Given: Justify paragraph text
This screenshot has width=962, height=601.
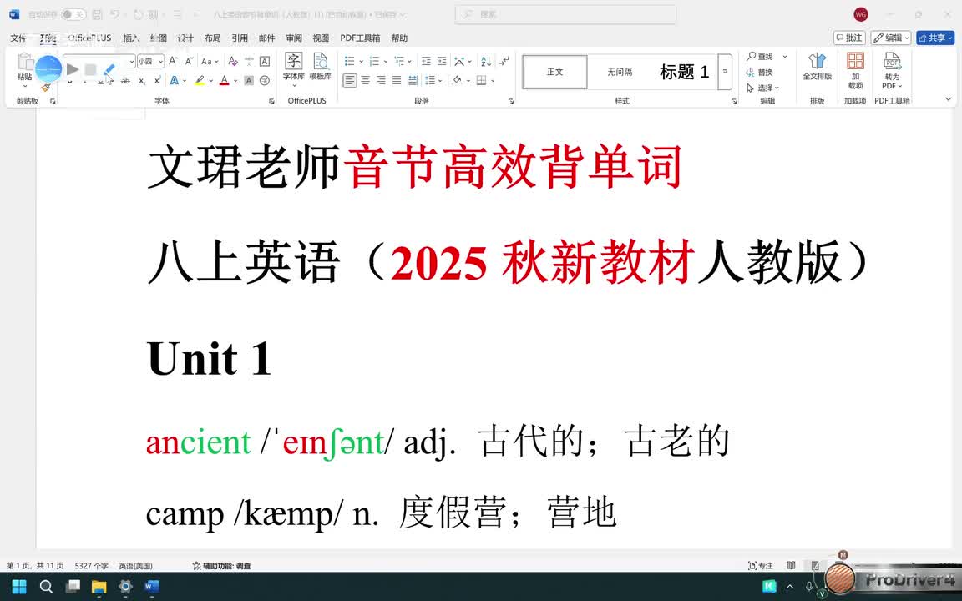Looking at the screenshot, I should 397,80.
